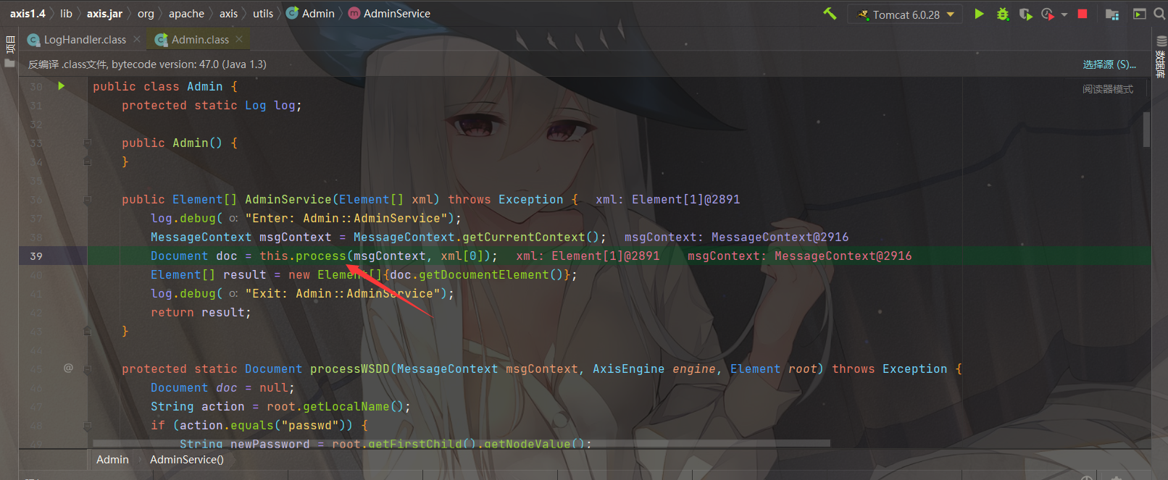Click the fold end marker at line 43
This screenshot has height=480, width=1168.
coord(87,331)
